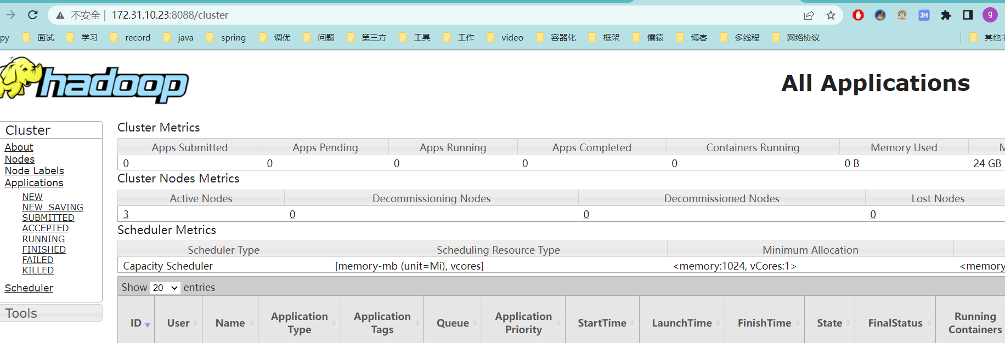Open the video bookmark folder
The height and width of the screenshot is (343, 1005).
click(x=505, y=37)
